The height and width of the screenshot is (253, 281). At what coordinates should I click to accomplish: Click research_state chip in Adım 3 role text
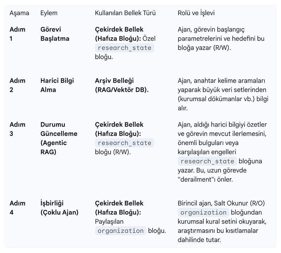207,161
